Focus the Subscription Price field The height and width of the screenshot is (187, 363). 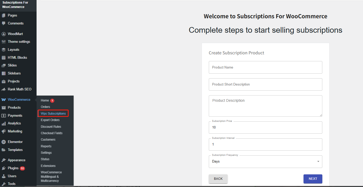[x=265, y=127]
